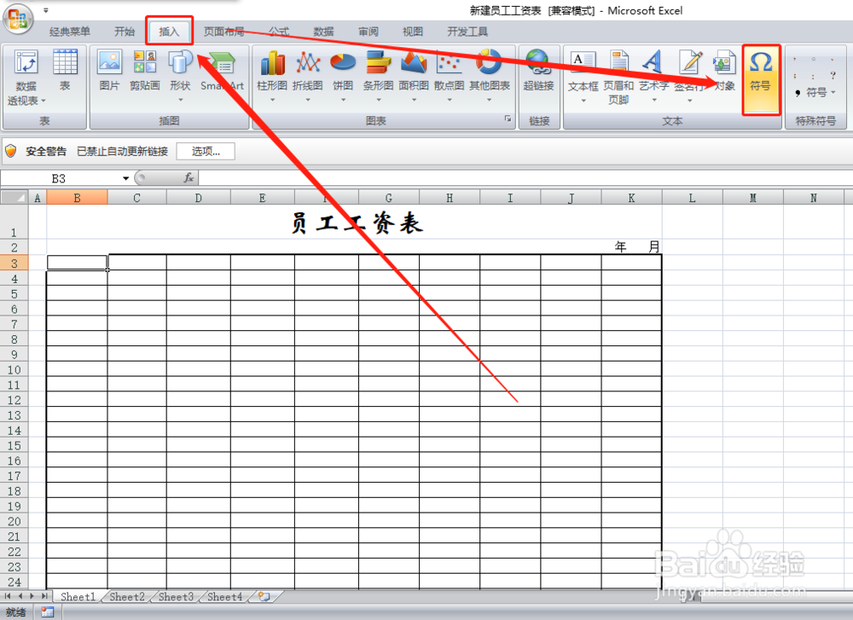Select column M header

[x=753, y=197]
